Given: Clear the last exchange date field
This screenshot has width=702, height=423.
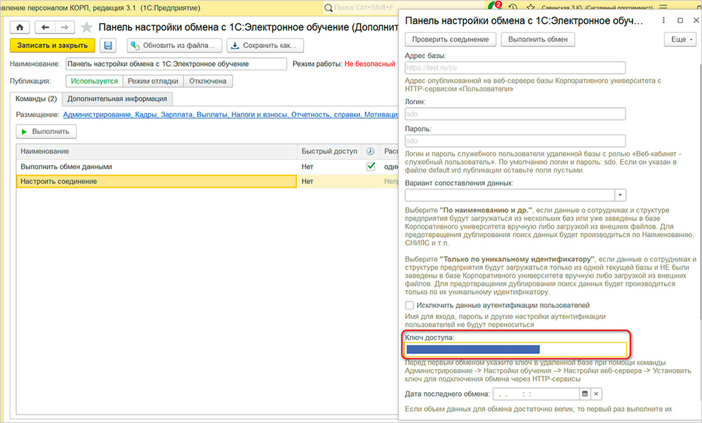Looking at the screenshot, I should tap(596, 394).
